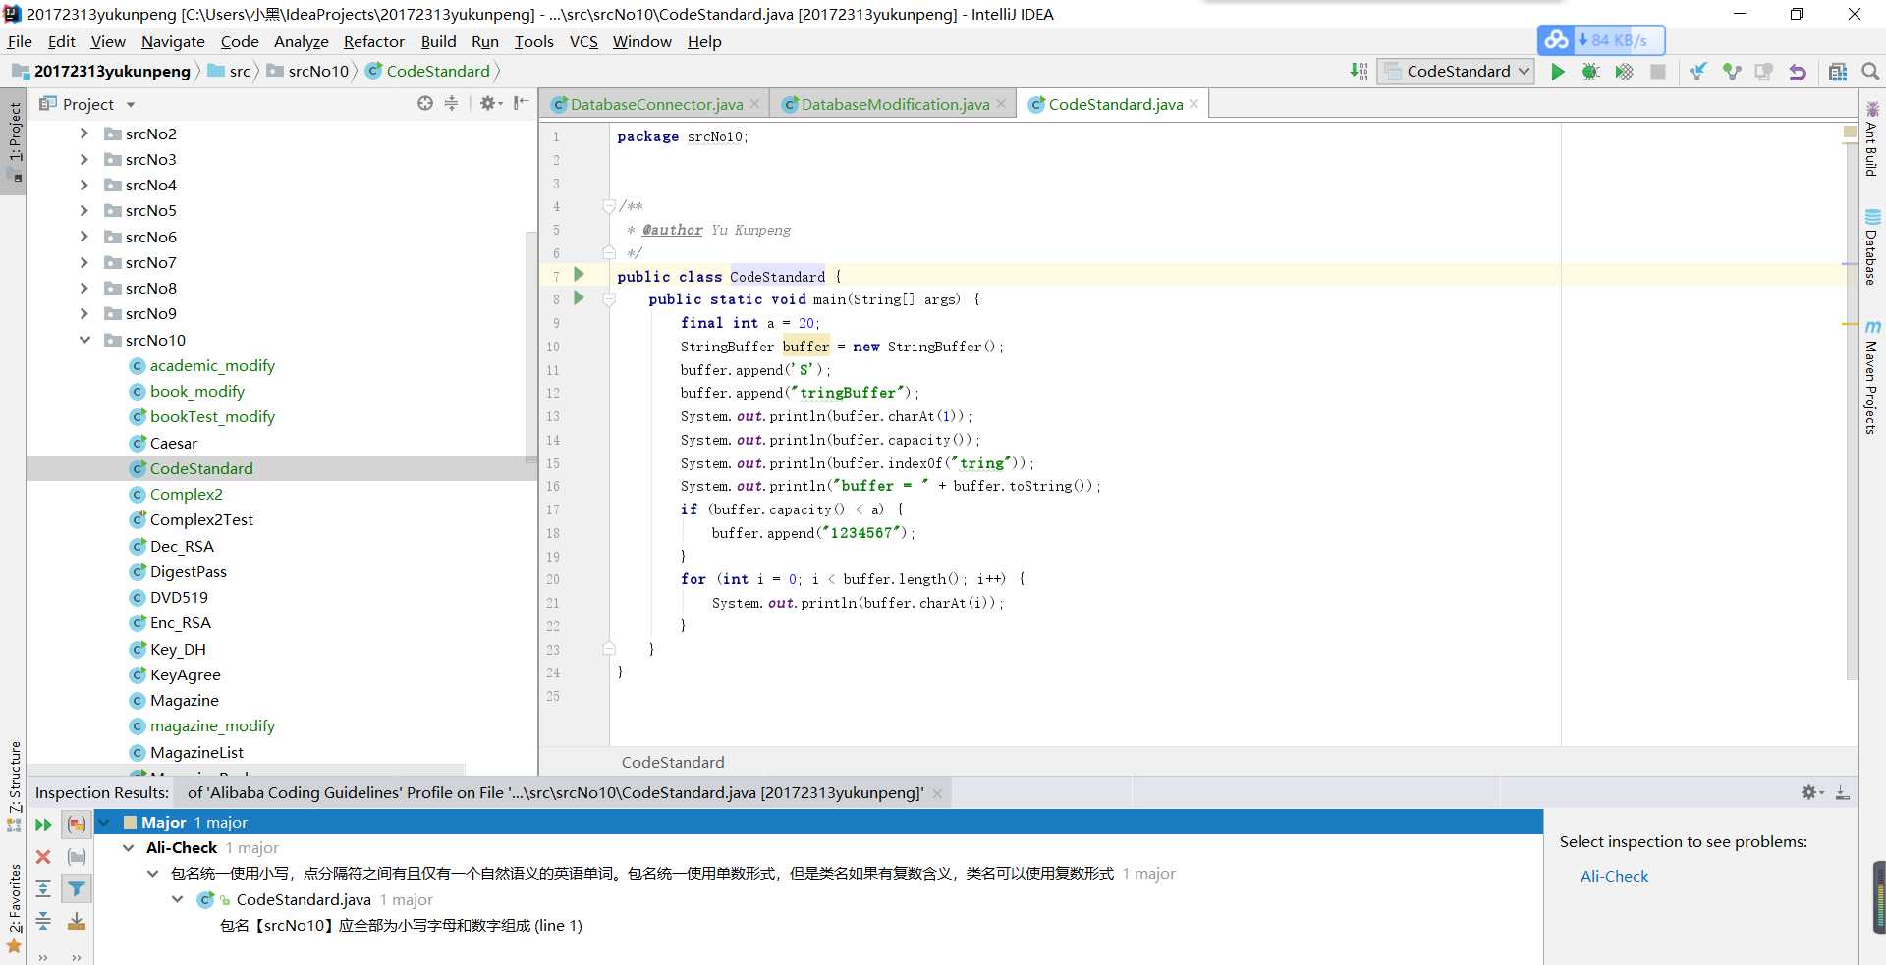This screenshot has width=1886, height=965.
Task: Collapse all in the Project panel toolbar
Action: (x=452, y=103)
